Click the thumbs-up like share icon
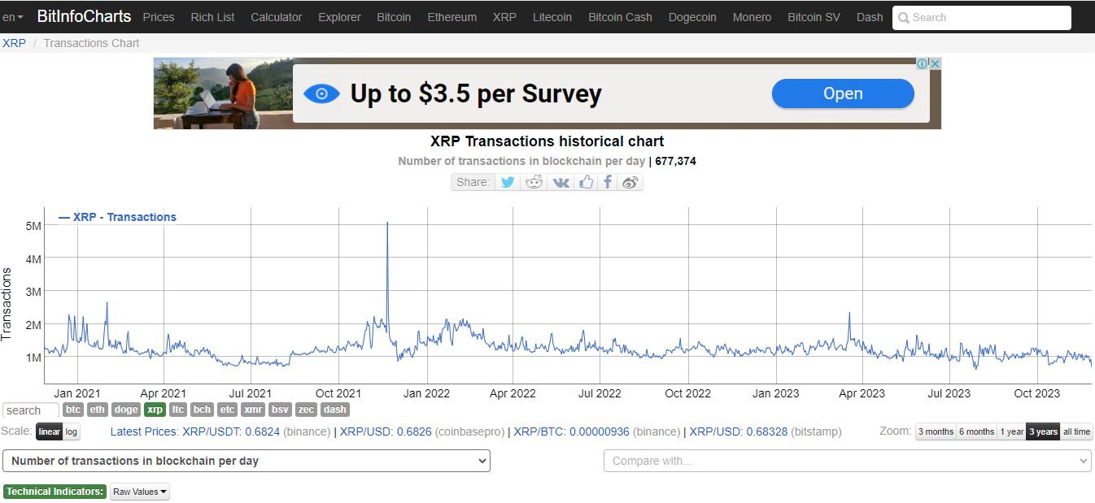This screenshot has width=1095, height=503. [586, 182]
